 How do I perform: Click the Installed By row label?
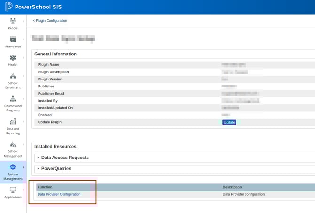pos(48,101)
